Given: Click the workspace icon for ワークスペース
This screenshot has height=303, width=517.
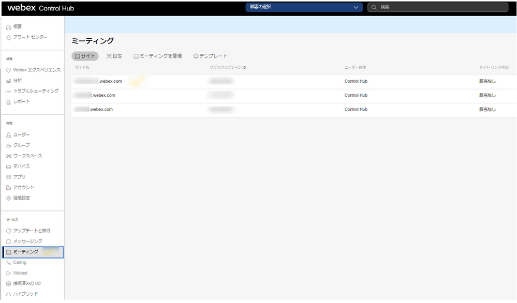Looking at the screenshot, I should 9,156.
